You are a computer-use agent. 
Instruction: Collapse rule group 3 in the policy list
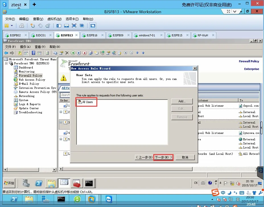[x=61, y=122]
